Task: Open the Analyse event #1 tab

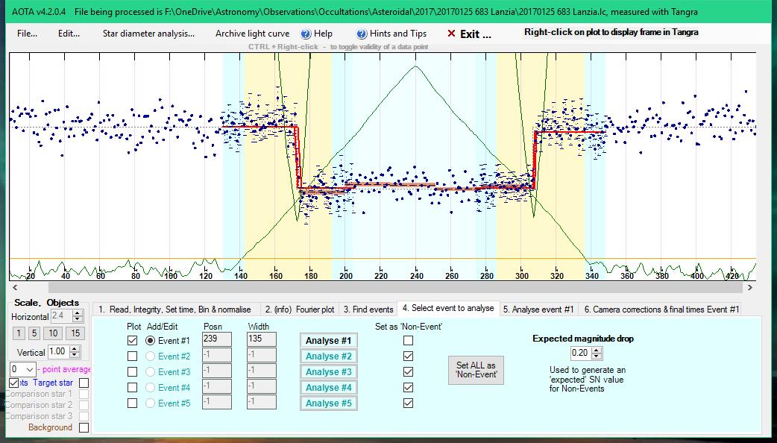Action: pyautogui.click(x=538, y=310)
